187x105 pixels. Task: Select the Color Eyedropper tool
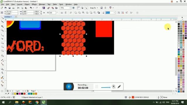(x=2, y=78)
